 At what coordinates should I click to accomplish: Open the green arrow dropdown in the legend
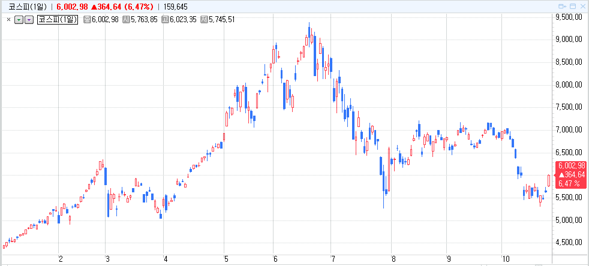coord(19,20)
